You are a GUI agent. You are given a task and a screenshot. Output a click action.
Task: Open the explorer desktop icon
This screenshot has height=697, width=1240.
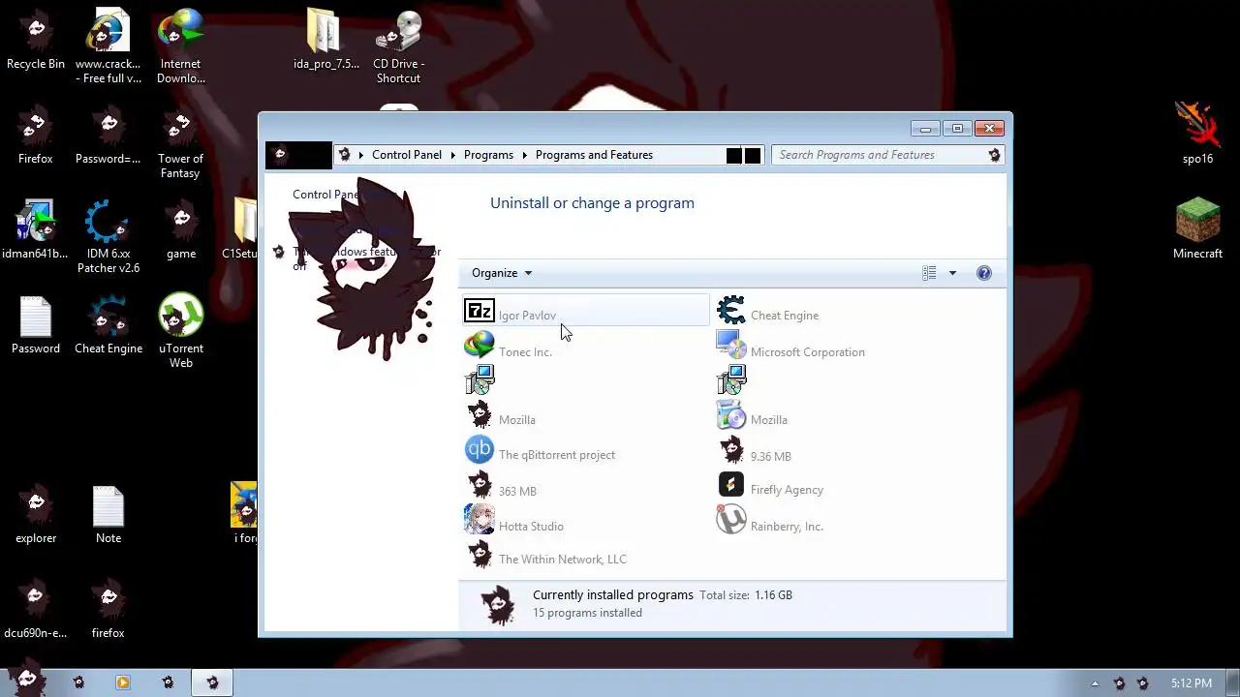coord(36,515)
